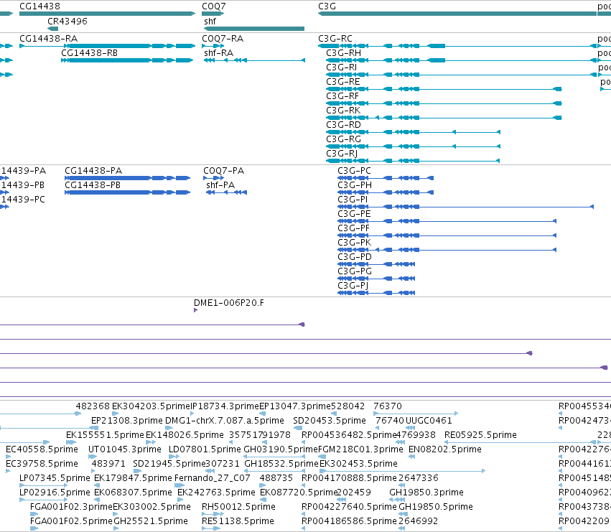Viewport: 611px width, 532px height.
Task: Click protein C3G-PG label
Action: [355, 271]
